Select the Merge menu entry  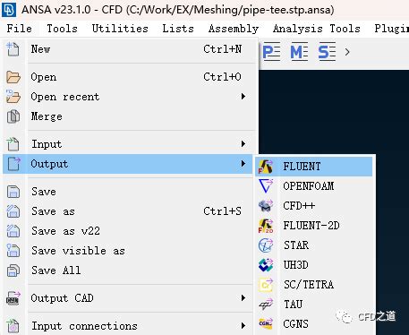click(x=128, y=116)
